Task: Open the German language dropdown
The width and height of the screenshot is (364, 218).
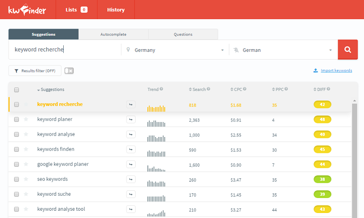Action: [283, 50]
